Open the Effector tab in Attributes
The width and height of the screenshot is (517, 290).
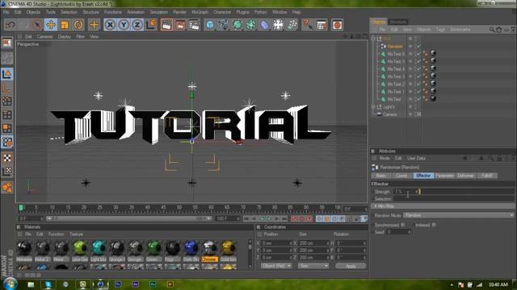[423, 176]
